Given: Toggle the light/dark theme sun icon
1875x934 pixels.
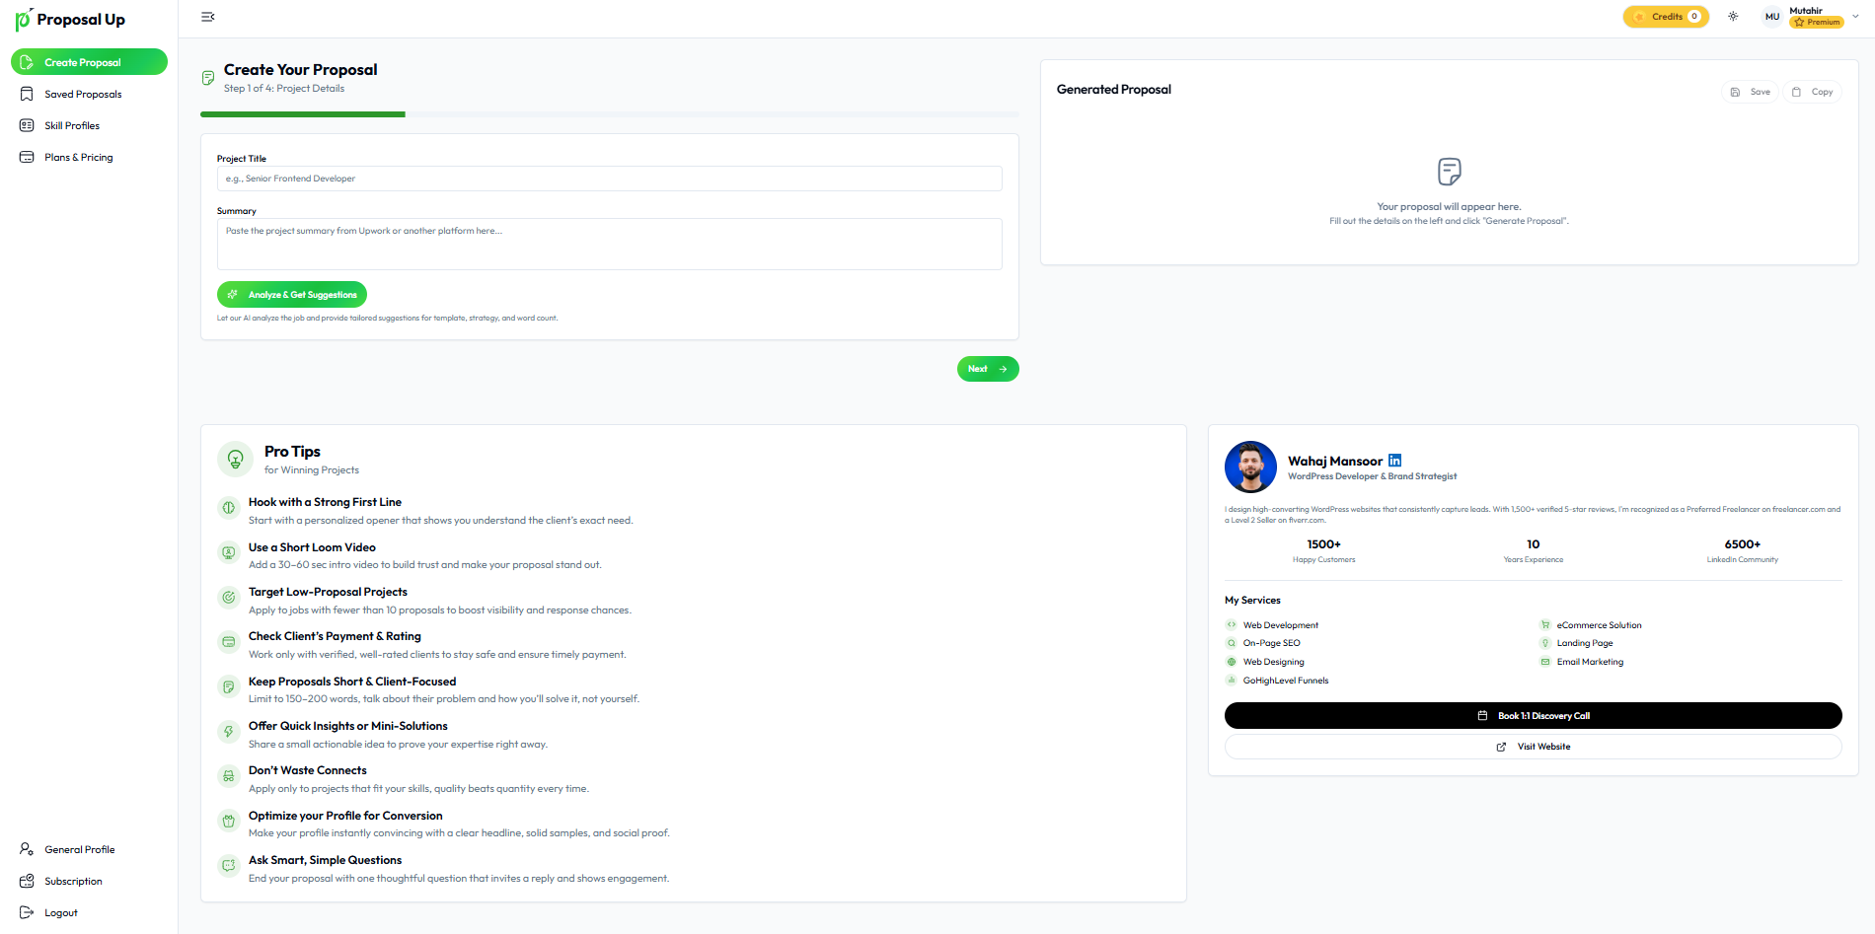Looking at the screenshot, I should coord(1733,17).
